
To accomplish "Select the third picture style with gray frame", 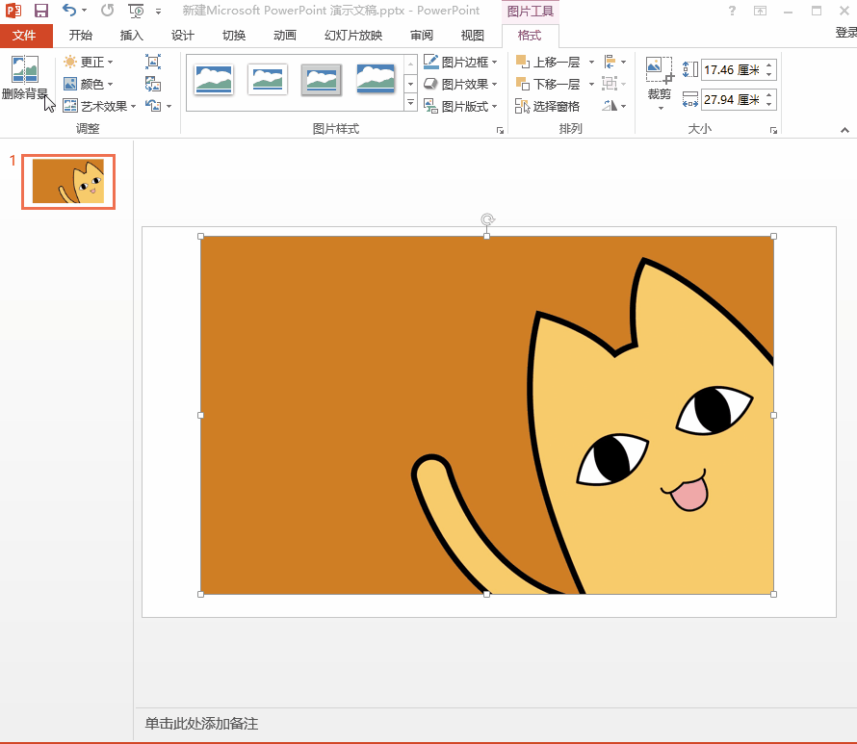I will click(322, 79).
